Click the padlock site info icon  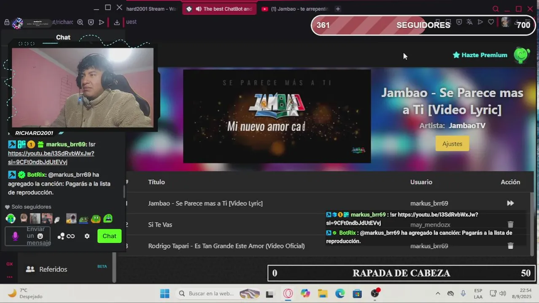tap(7, 22)
